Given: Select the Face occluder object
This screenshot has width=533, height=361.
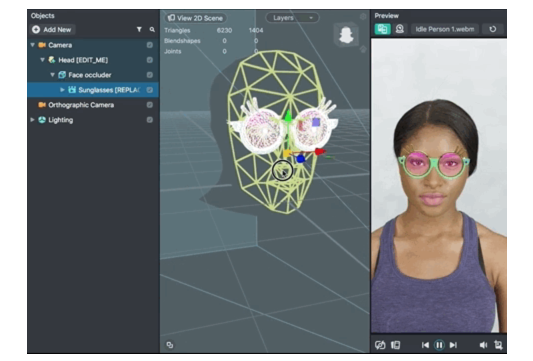Looking at the screenshot, I should tap(89, 75).
